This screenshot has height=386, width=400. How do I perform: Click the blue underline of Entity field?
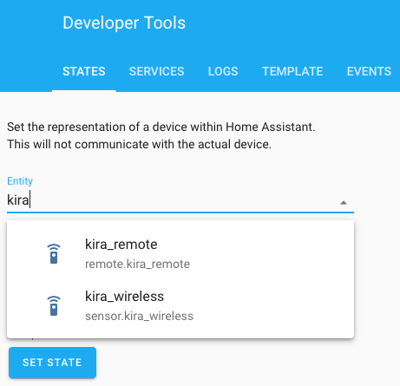point(180,213)
